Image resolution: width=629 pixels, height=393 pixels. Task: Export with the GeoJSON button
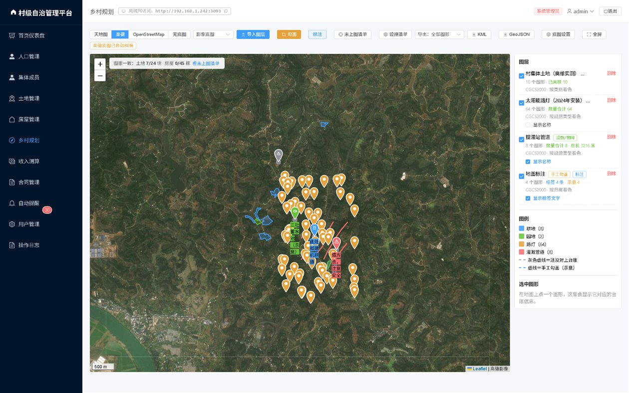point(517,34)
